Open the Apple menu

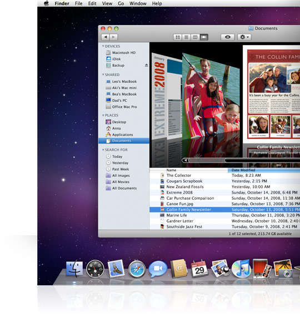pyautogui.click(x=47, y=3)
